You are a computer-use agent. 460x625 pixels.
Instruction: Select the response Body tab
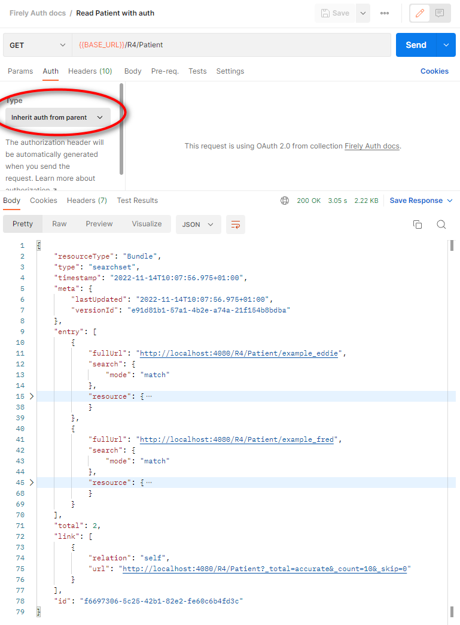click(x=11, y=201)
